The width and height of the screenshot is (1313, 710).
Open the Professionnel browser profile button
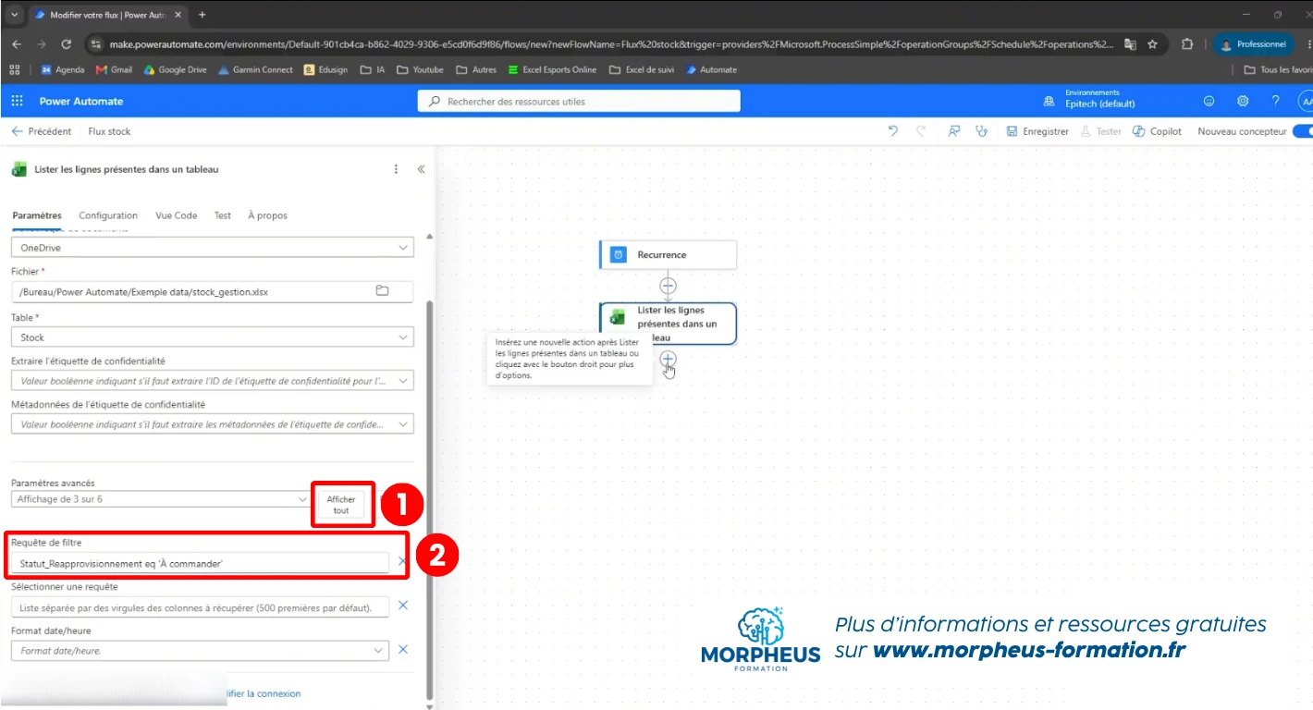1254,43
